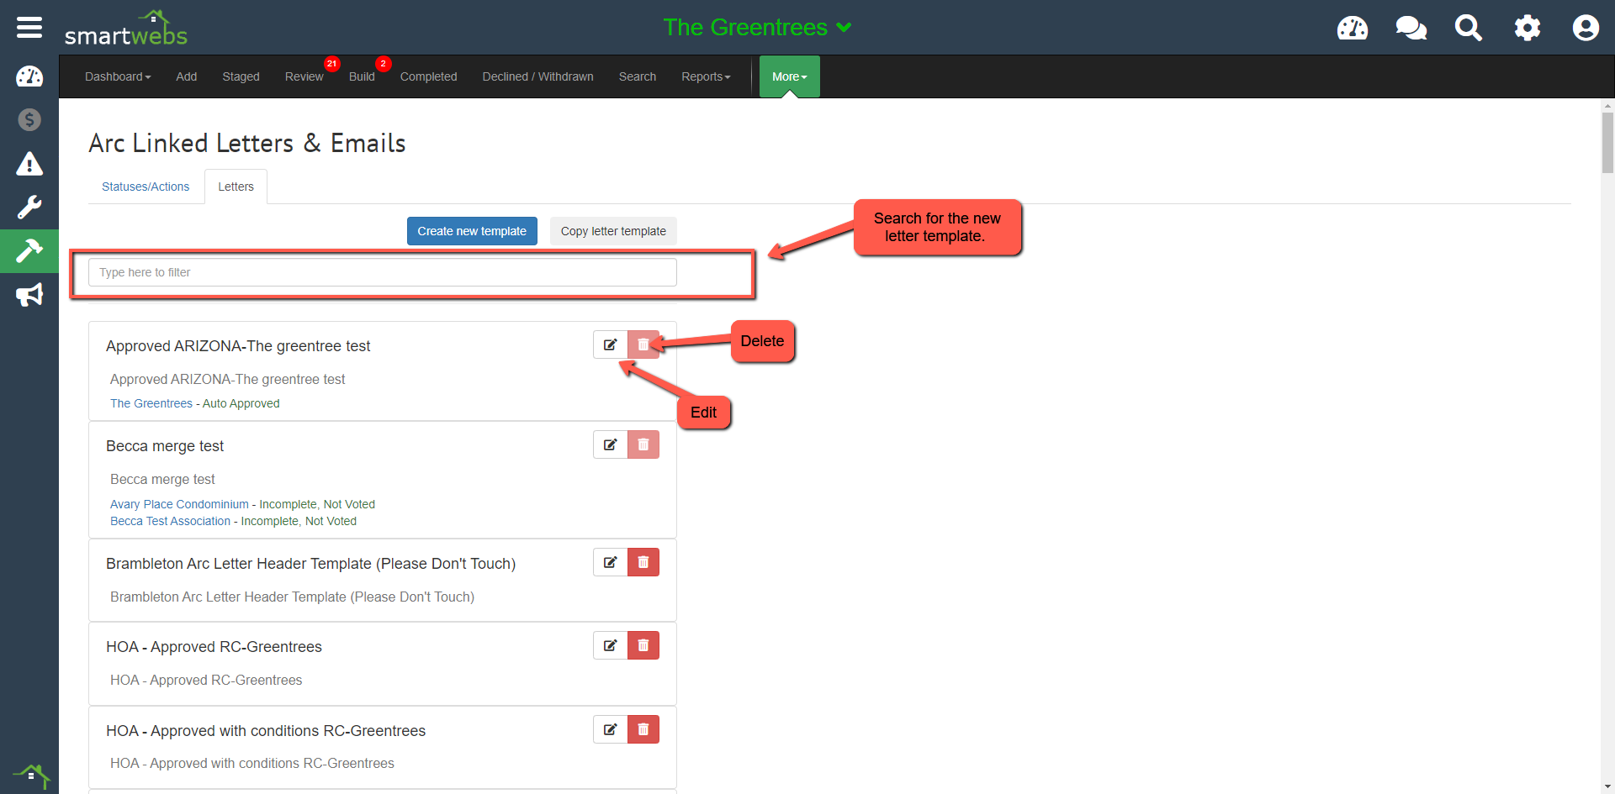Follow the Becca Test Association link

(x=170, y=521)
